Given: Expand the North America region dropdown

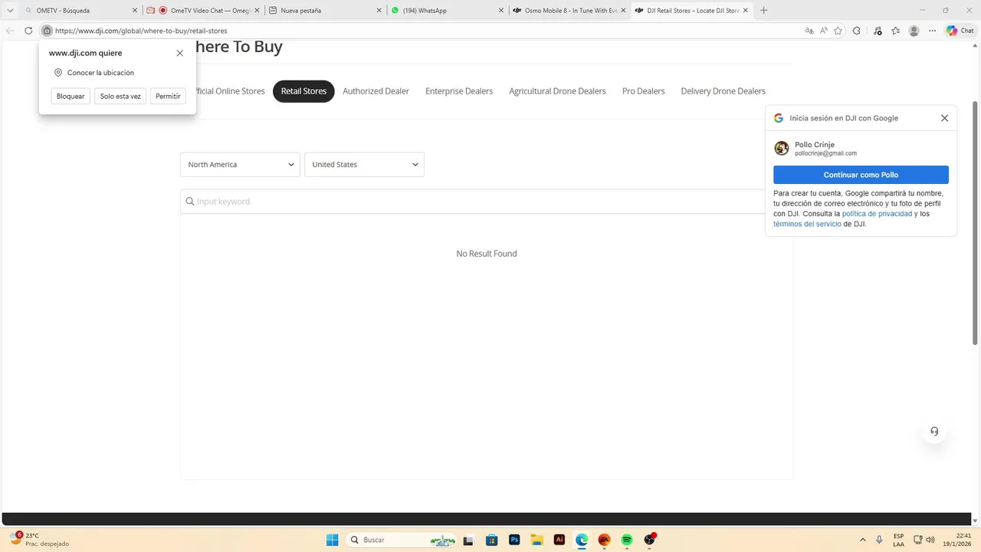Looking at the screenshot, I should 240,165.
